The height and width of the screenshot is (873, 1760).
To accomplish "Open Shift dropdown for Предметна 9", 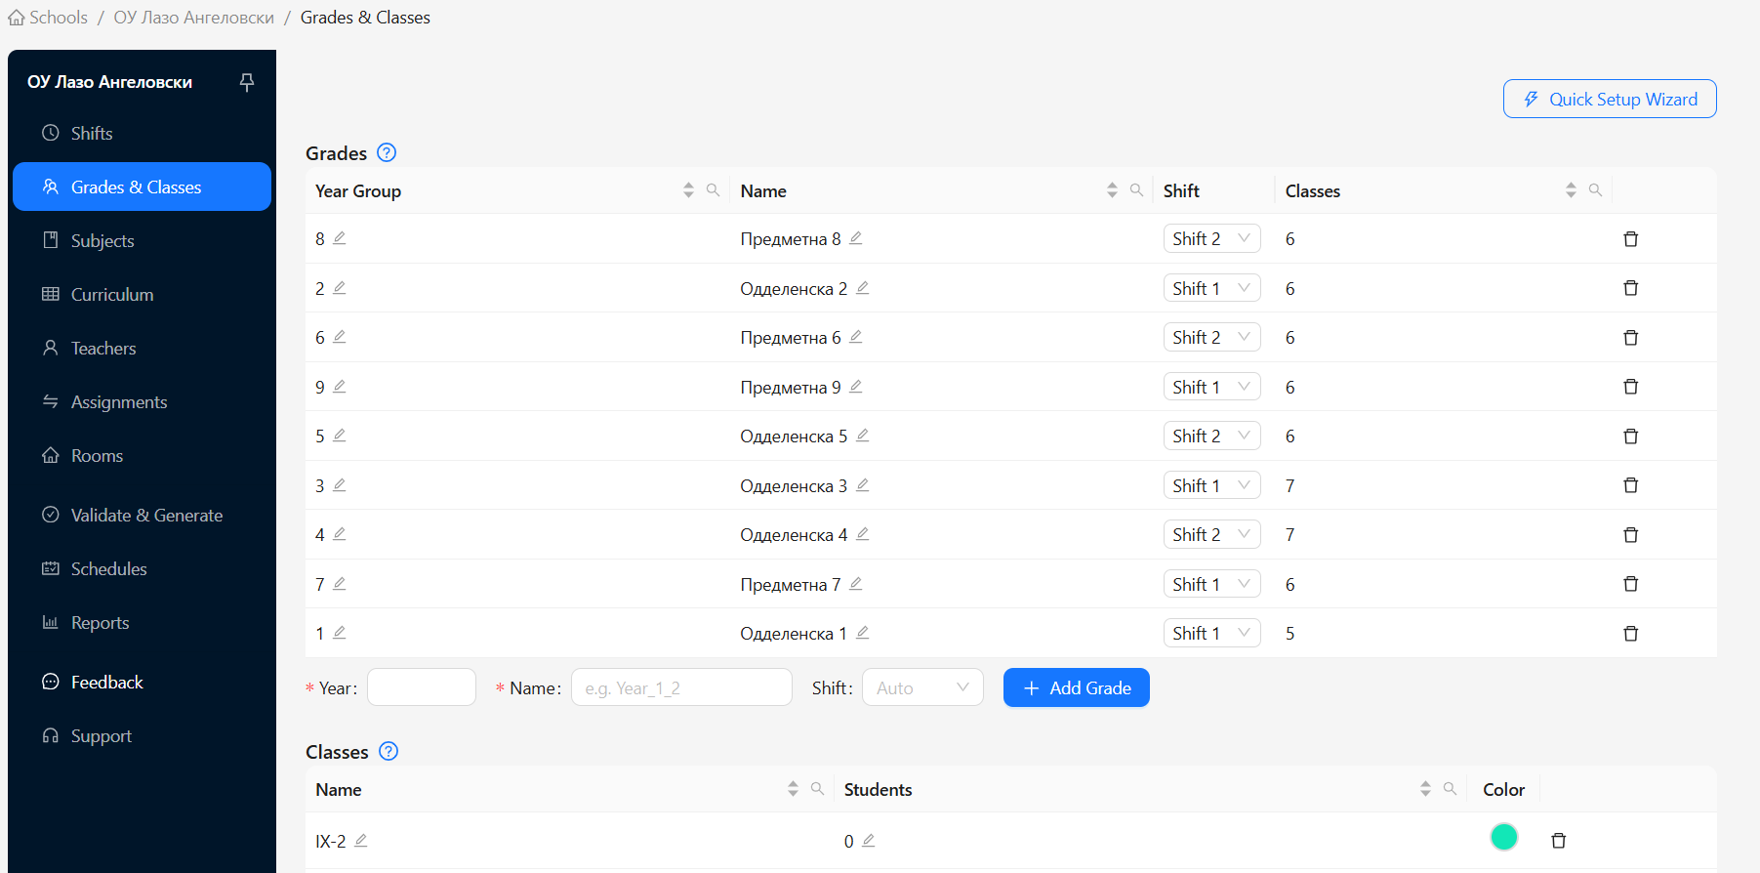I will click(x=1212, y=387).
